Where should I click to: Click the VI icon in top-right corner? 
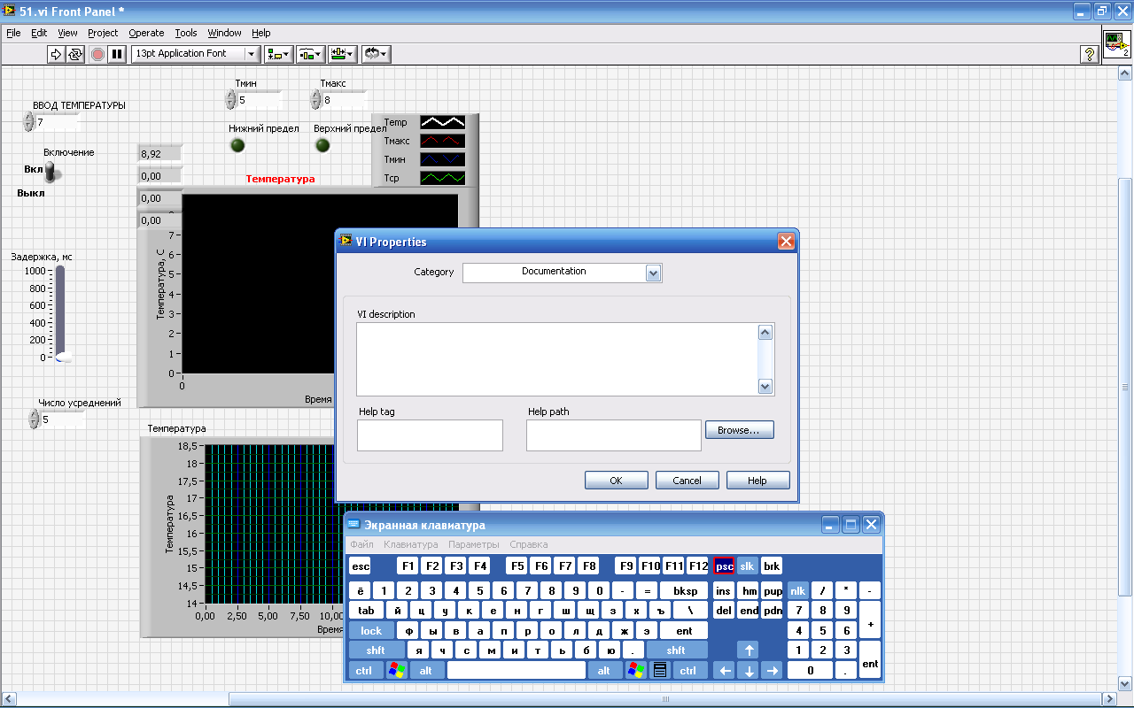pos(1117,43)
